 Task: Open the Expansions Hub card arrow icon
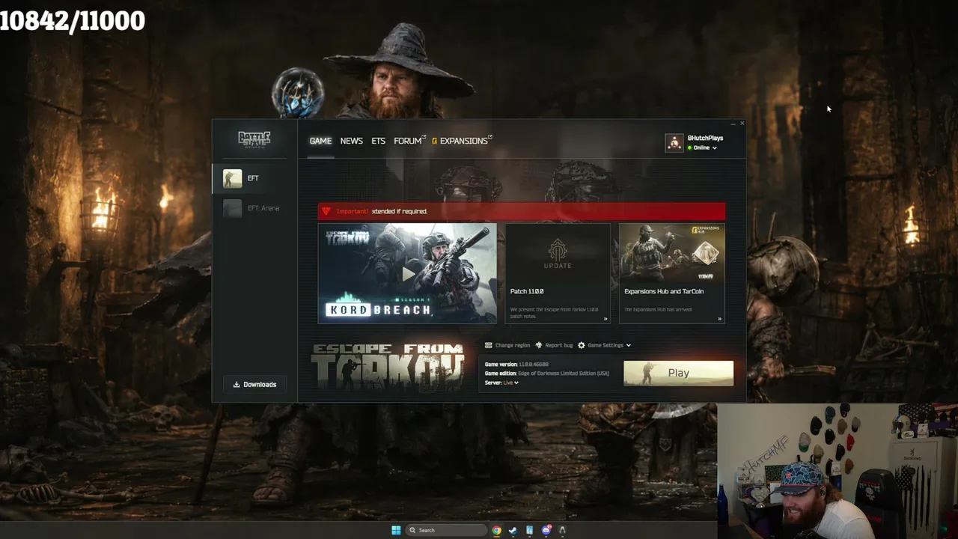click(719, 319)
